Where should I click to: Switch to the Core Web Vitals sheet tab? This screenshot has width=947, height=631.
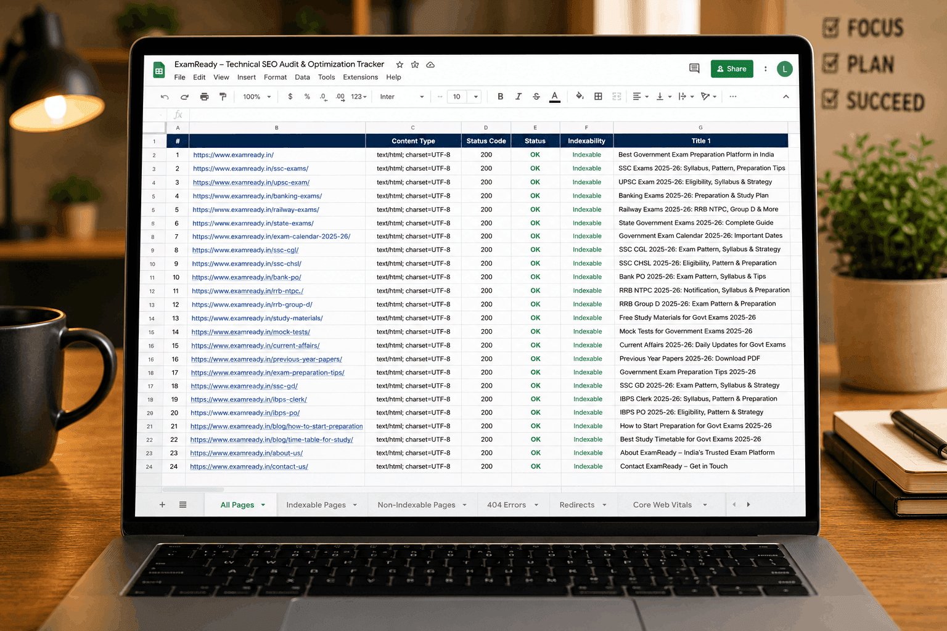pos(662,505)
